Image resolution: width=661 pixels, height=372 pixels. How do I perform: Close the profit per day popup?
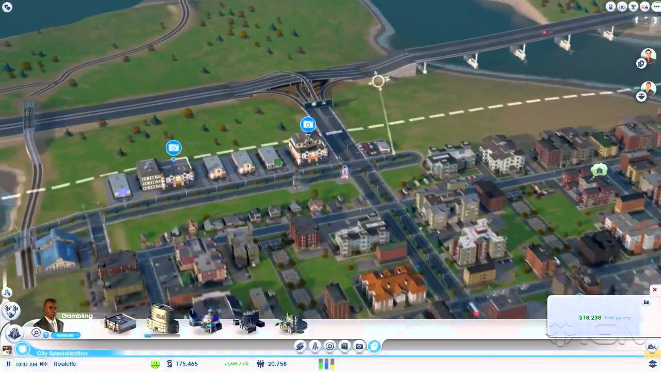655,290
